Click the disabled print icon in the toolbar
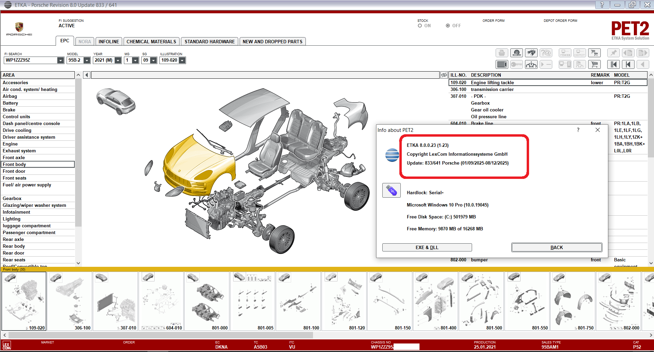 (501, 53)
